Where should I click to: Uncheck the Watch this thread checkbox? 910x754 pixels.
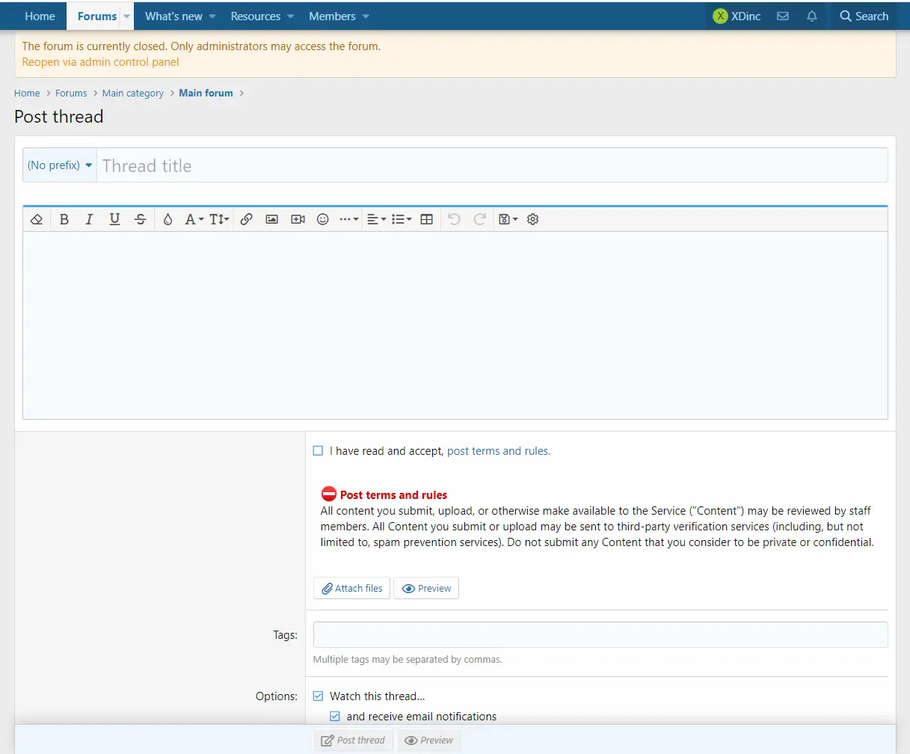(318, 696)
